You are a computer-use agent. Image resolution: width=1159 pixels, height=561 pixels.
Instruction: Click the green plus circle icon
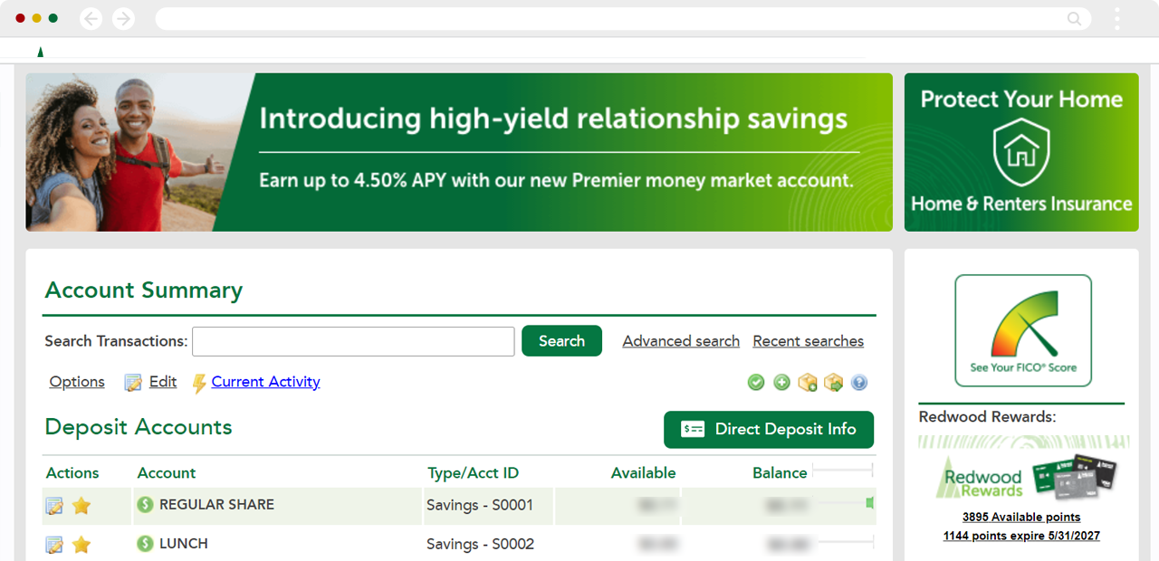782,383
